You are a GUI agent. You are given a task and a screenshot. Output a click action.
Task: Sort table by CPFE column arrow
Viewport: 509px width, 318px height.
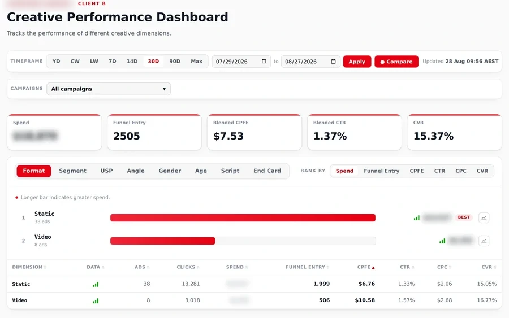pyautogui.click(x=373, y=267)
